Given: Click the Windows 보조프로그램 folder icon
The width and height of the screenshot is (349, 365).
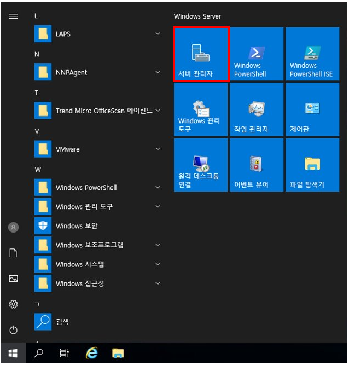Looking at the screenshot, I should [x=43, y=245].
